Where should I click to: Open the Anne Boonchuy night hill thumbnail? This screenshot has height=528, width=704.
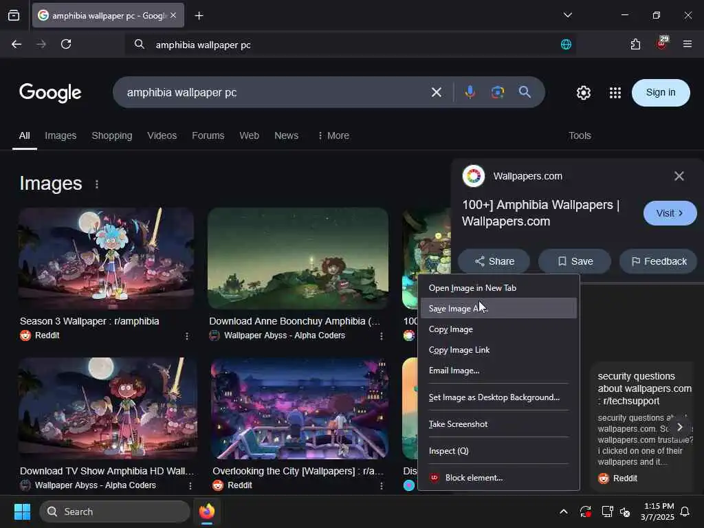point(298,258)
